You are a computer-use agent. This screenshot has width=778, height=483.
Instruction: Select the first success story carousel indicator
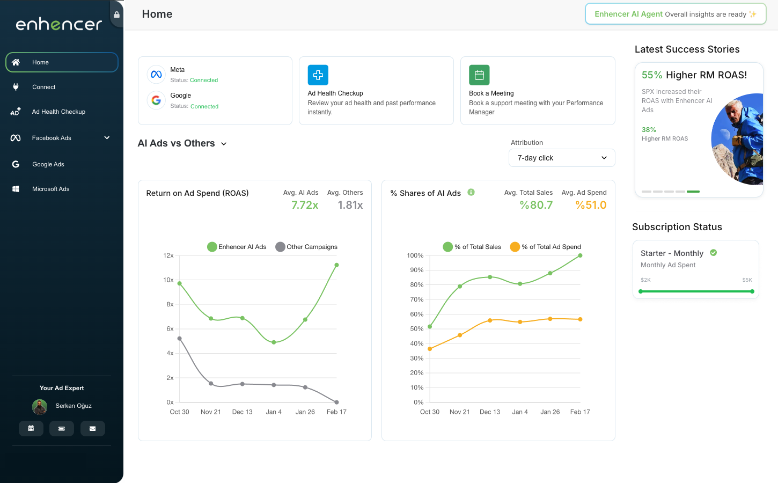click(647, 192)
